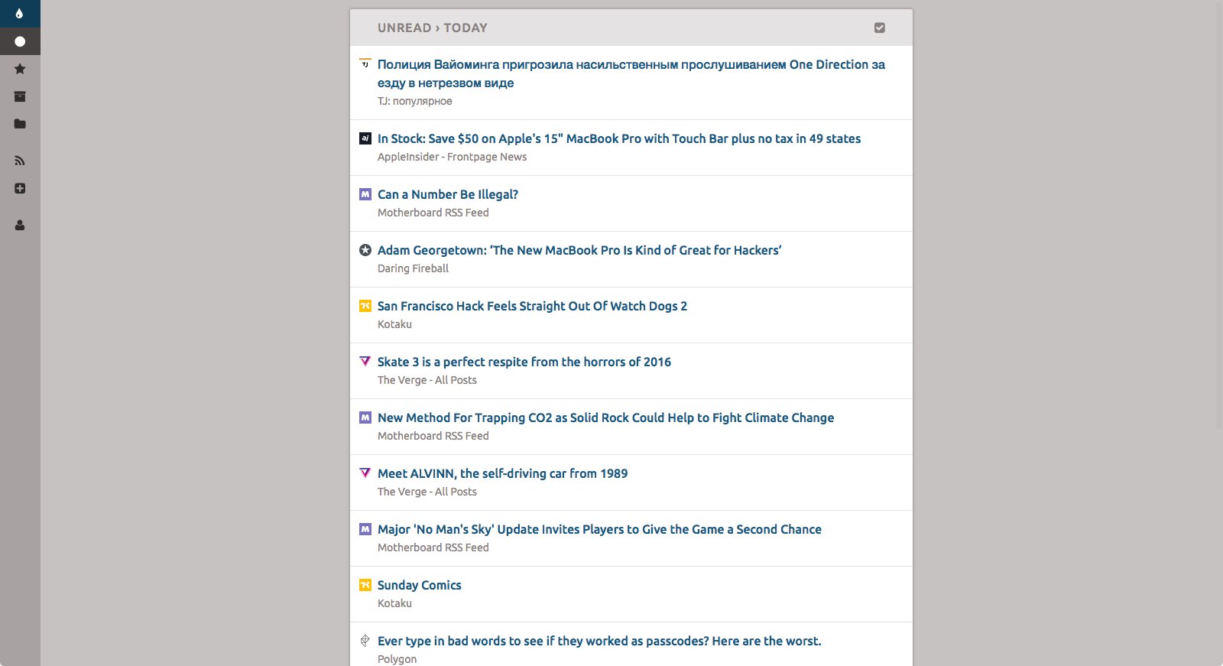Viewport: 1223px width, 666px height.
Task: Click 'Motherboard RSS Feed' under No Man's Sky article
Action: [433, 547]
